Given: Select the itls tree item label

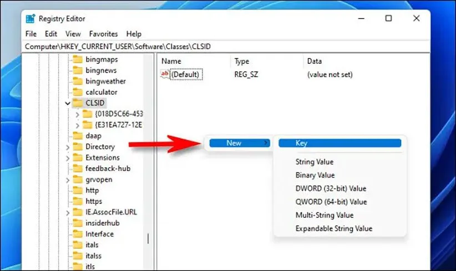Looking at the screenshot, I should point(90,267).
